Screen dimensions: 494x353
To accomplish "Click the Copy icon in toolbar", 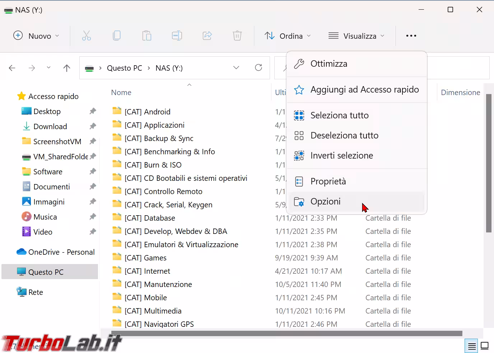I will (x=117, y=36).
